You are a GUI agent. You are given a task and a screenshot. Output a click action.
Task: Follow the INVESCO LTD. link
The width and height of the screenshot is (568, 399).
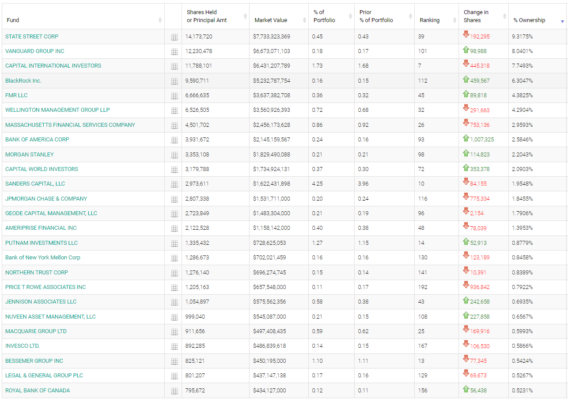point(23,346)
